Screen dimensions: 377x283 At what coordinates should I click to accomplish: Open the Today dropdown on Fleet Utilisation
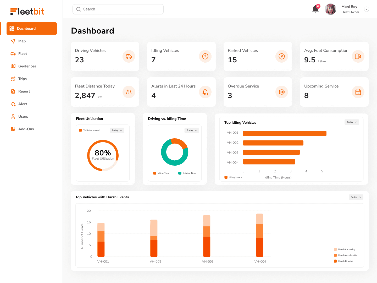point(117,130)
